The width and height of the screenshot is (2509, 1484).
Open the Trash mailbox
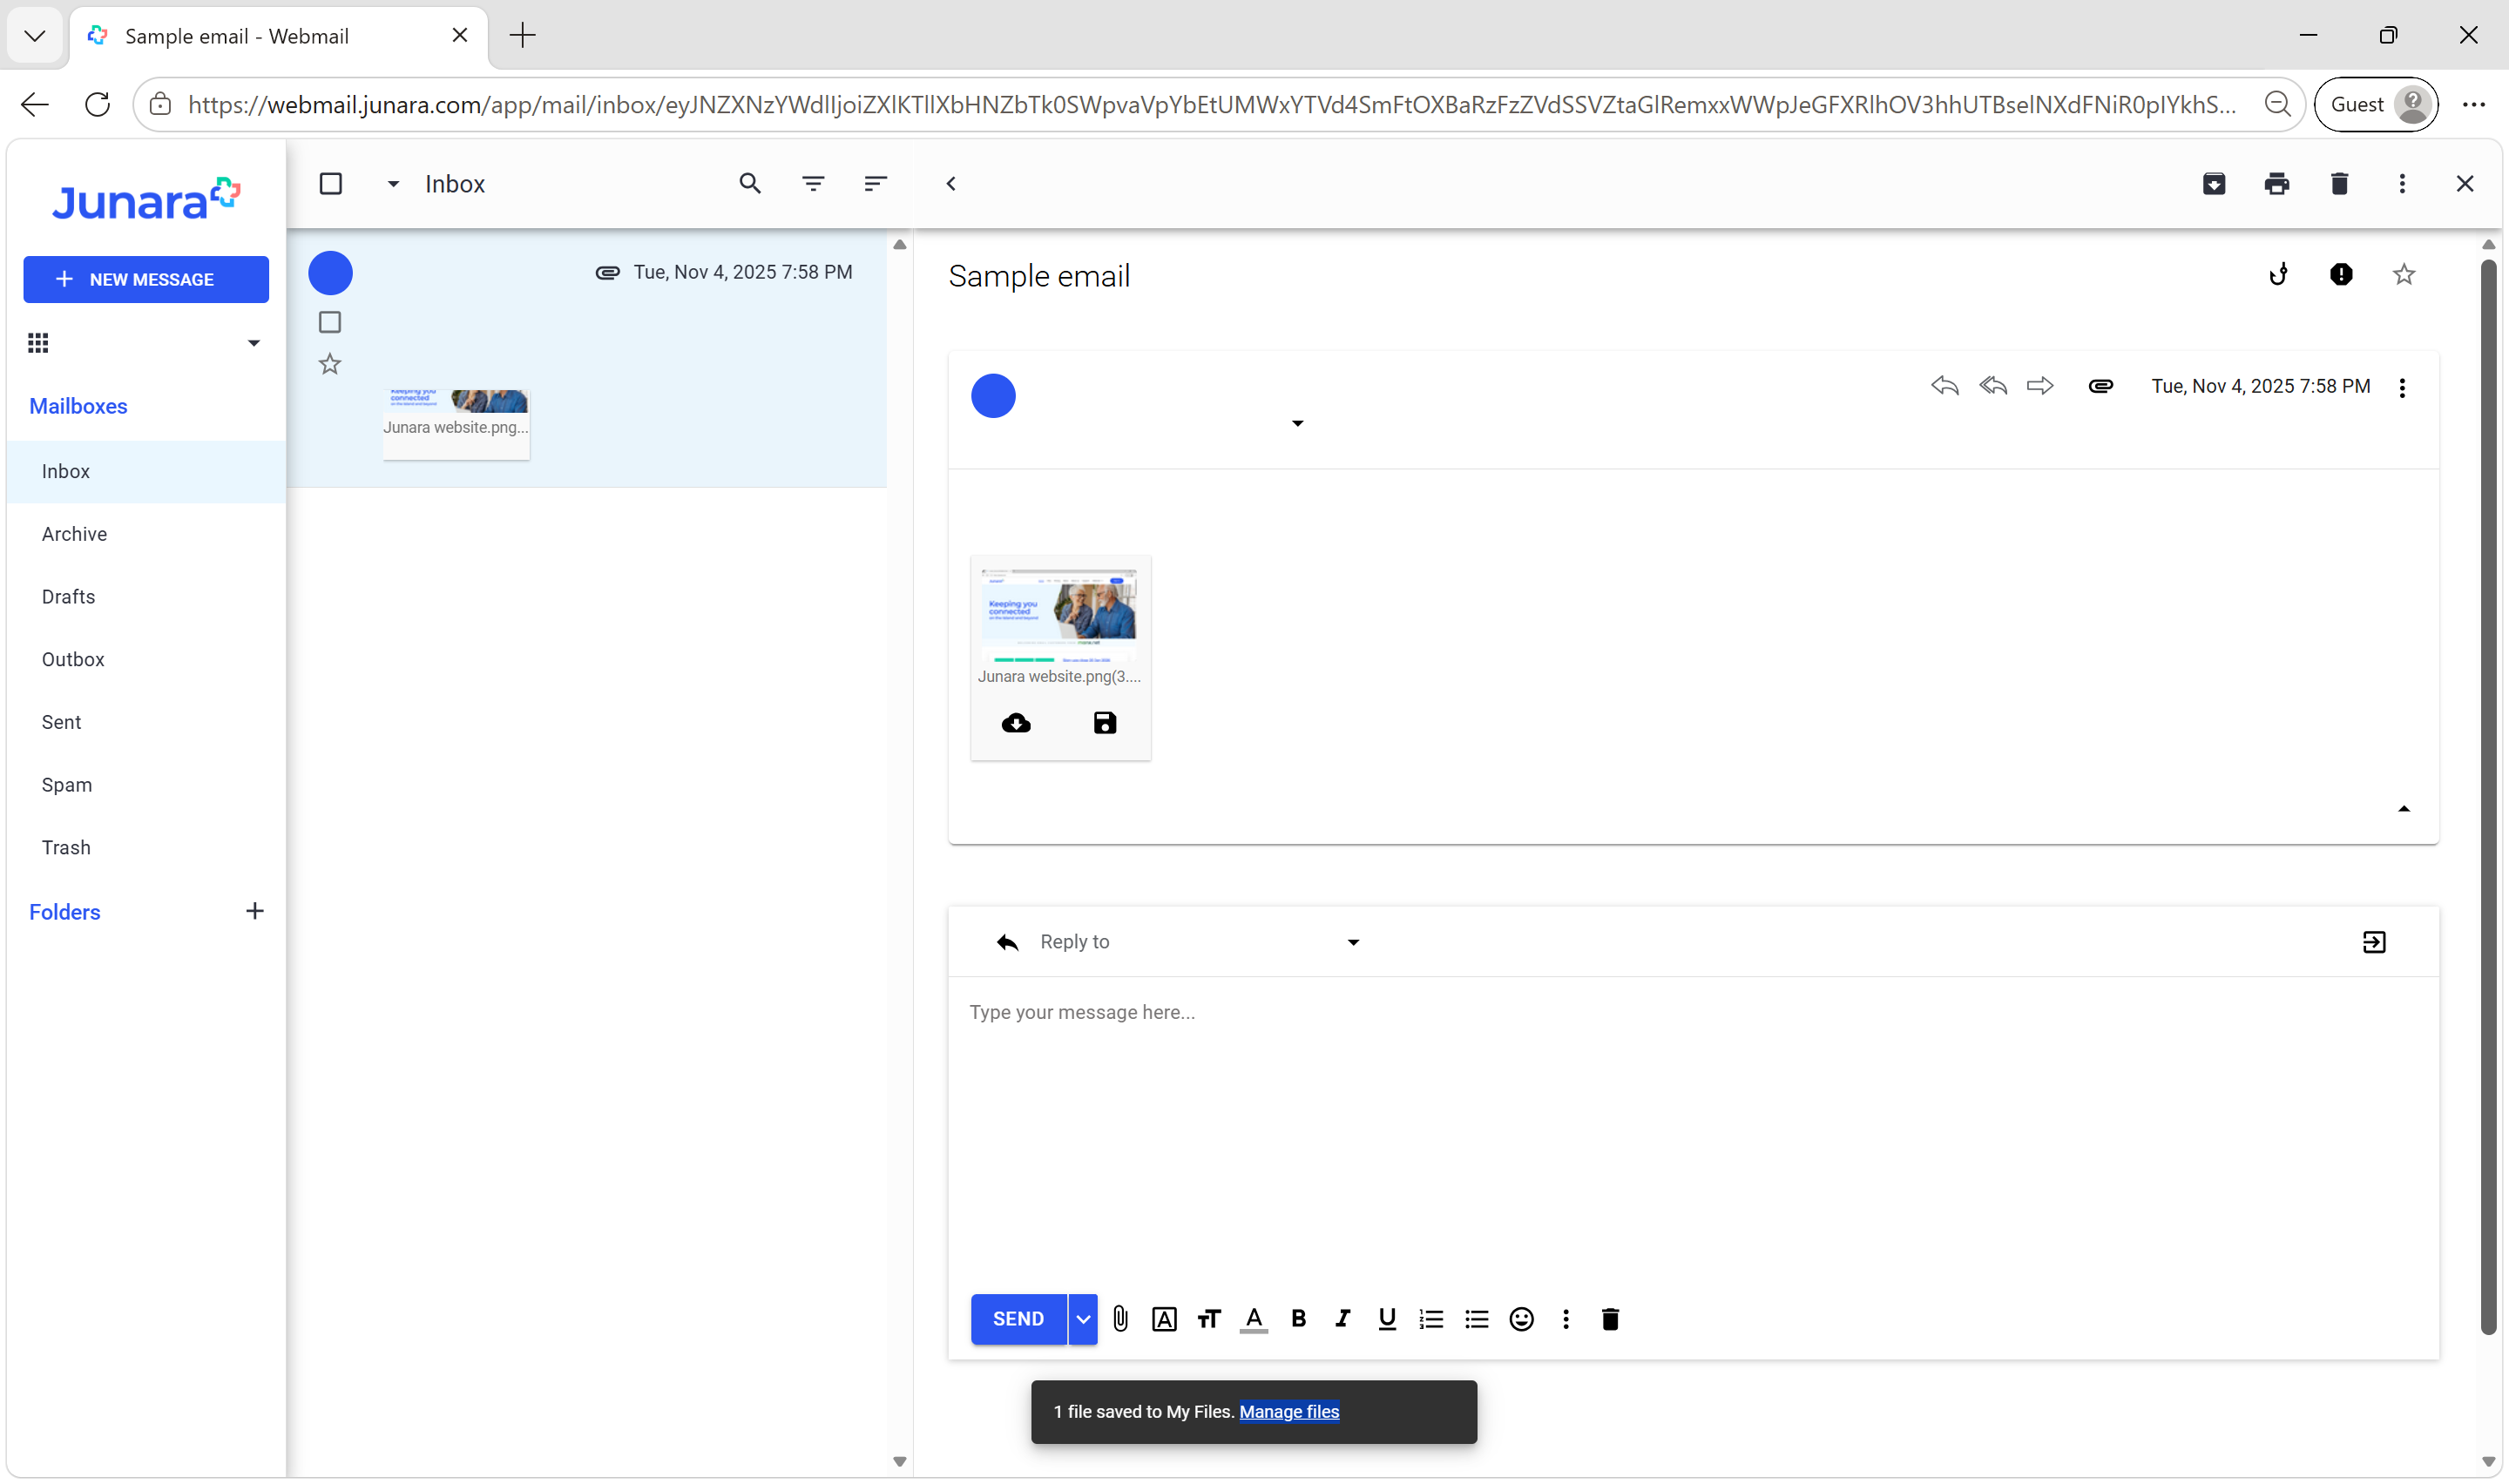(146, 848)
